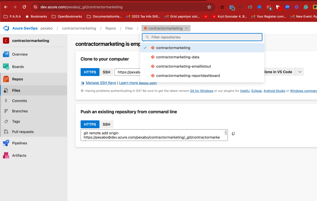The width and height of the screenshot is (317, 201).
Task: Select HTTPS under Push an existing repository
Action: 90,124
